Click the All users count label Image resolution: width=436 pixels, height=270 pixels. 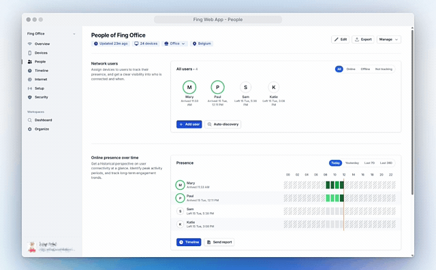[187, 69]
